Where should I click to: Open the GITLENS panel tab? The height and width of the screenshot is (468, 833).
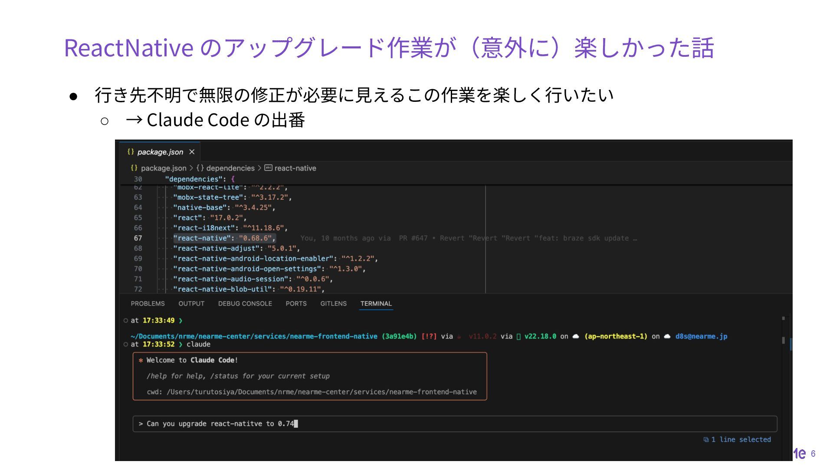click(x=333, y=304)
